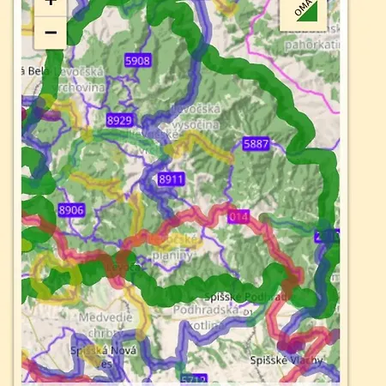Viewport: 386px width, 386px height.
Task: Open the OMA green triangle logo
Action: coord(304,13)
